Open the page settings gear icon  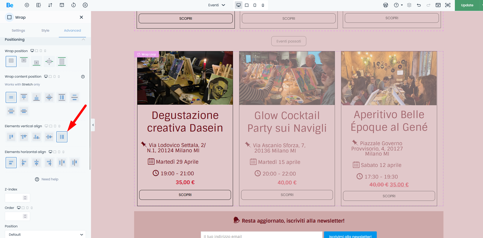[85, 5]
